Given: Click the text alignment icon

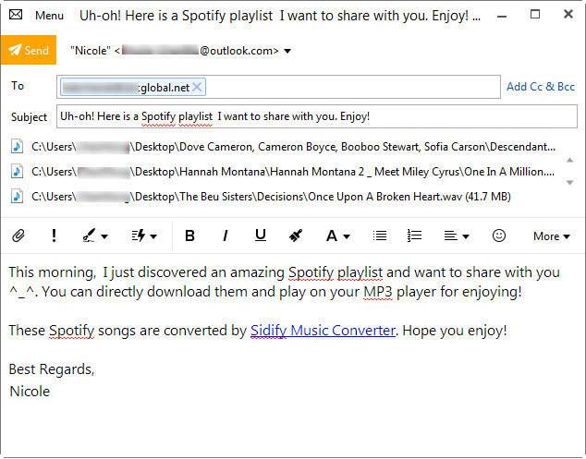Looking at the screenshot, I should pyautogui.click(x=450, y=236).
